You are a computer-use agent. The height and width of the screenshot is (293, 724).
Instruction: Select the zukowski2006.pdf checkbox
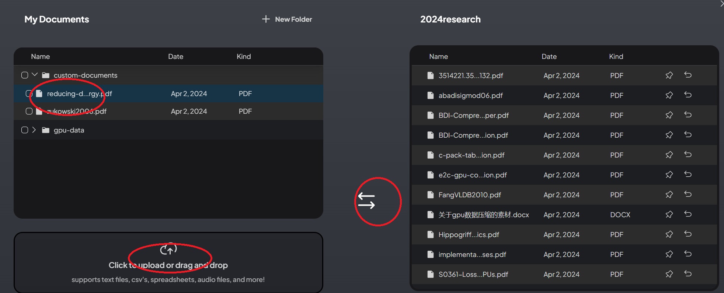click(29, 111)
